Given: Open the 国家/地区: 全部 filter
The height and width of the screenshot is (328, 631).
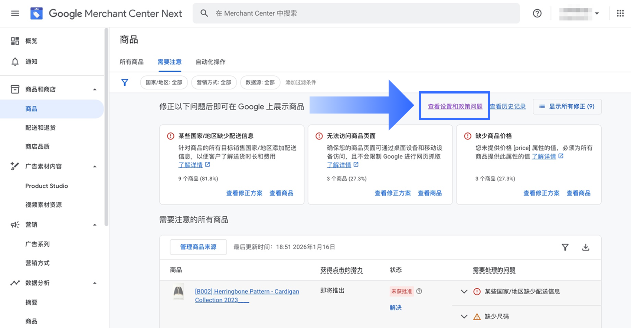Looking at the screenshot, I should click(x=164, y=82).
